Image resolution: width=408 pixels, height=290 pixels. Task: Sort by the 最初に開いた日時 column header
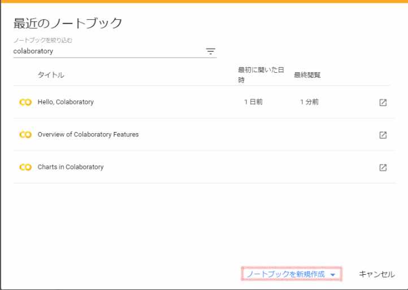261,74
